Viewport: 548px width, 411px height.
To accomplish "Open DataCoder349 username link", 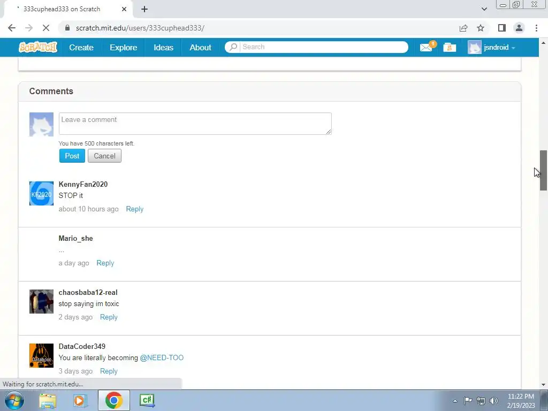I will pos(82,346).
